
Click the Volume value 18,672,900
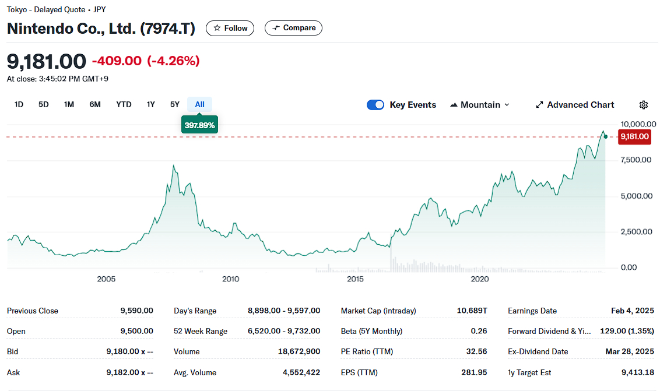click(x=299, y=351)
